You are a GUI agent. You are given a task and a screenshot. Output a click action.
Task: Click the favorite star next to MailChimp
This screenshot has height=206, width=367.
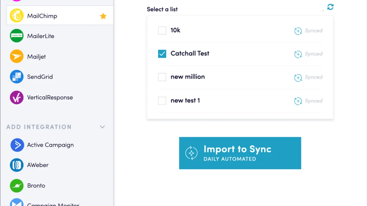103,16
